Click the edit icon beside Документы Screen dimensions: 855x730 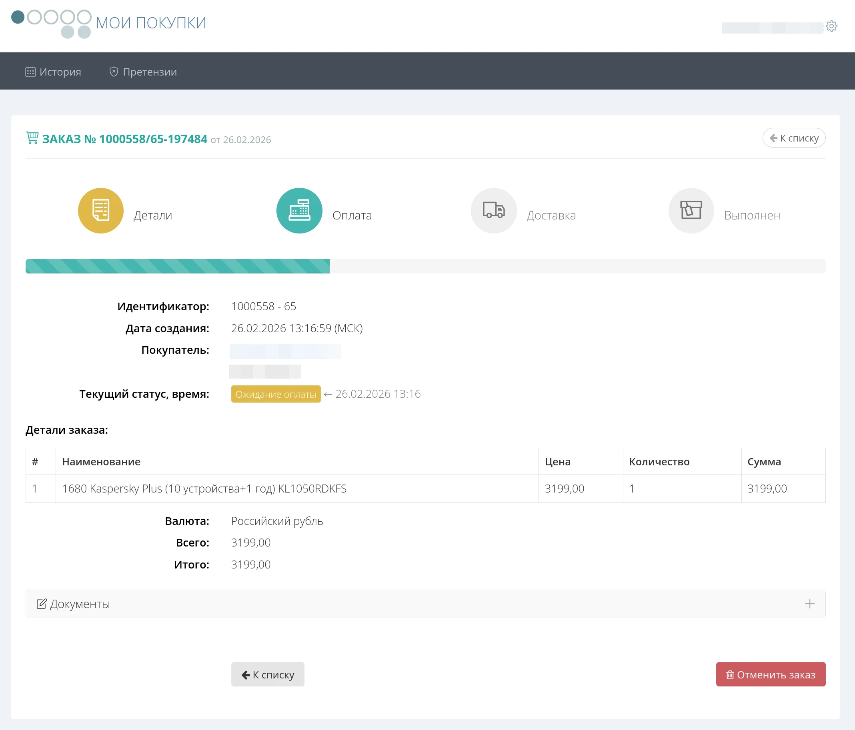pyautogui.click(x=42, y=604)
